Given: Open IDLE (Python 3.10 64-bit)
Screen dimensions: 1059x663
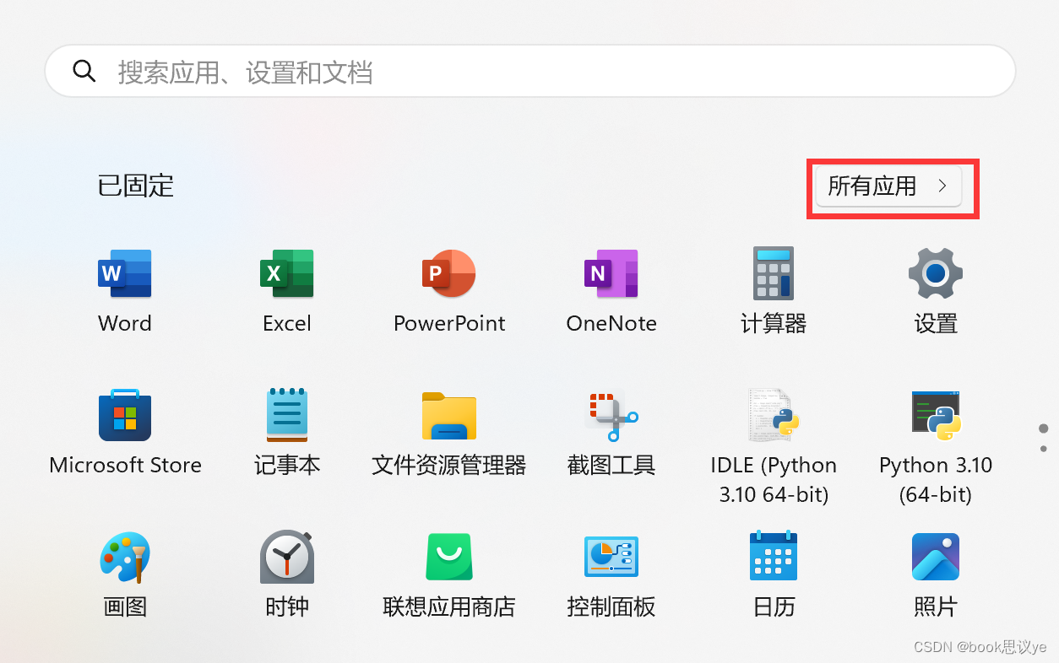Looking at the screenshot, I should pos(774,415).
